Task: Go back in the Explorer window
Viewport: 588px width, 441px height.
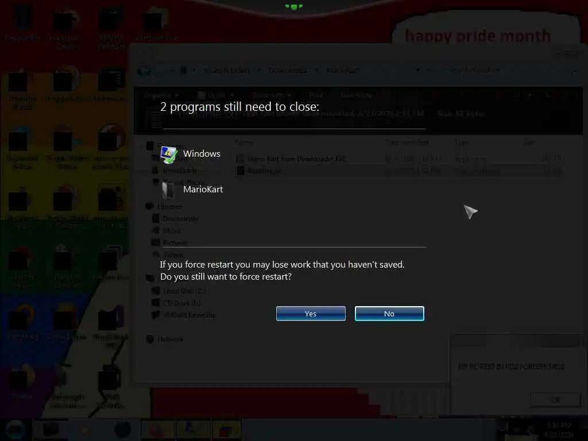Action: click(x=145, y=71)
